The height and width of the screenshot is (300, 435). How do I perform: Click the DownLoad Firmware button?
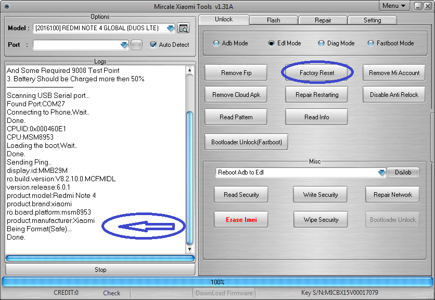[x=224, y=293]
